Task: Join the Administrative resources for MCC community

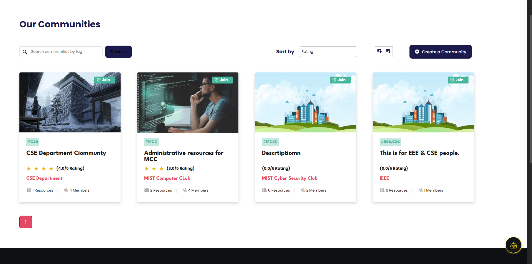Action: point(222,80)
